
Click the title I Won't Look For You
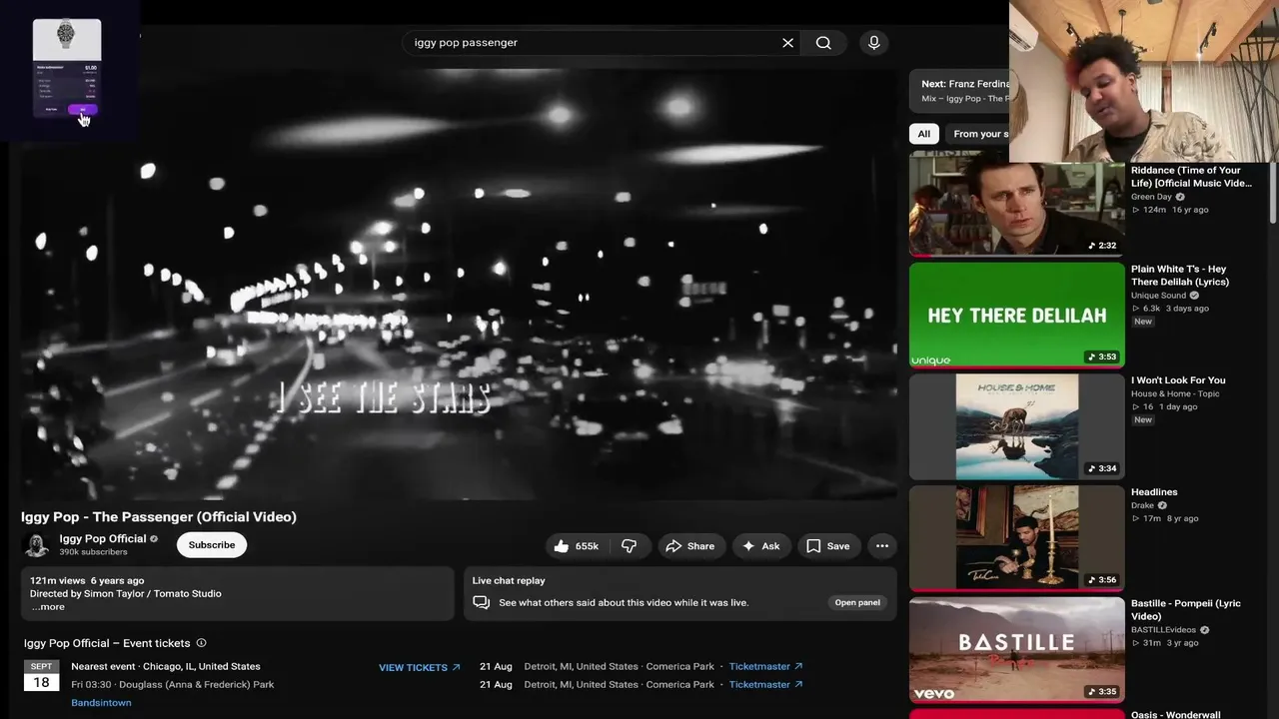1178,380
